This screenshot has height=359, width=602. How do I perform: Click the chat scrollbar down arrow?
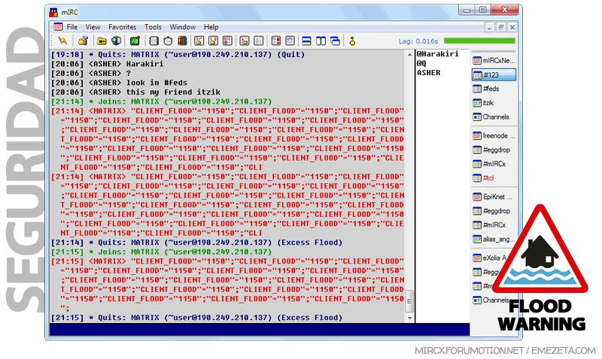click(409, 318)
